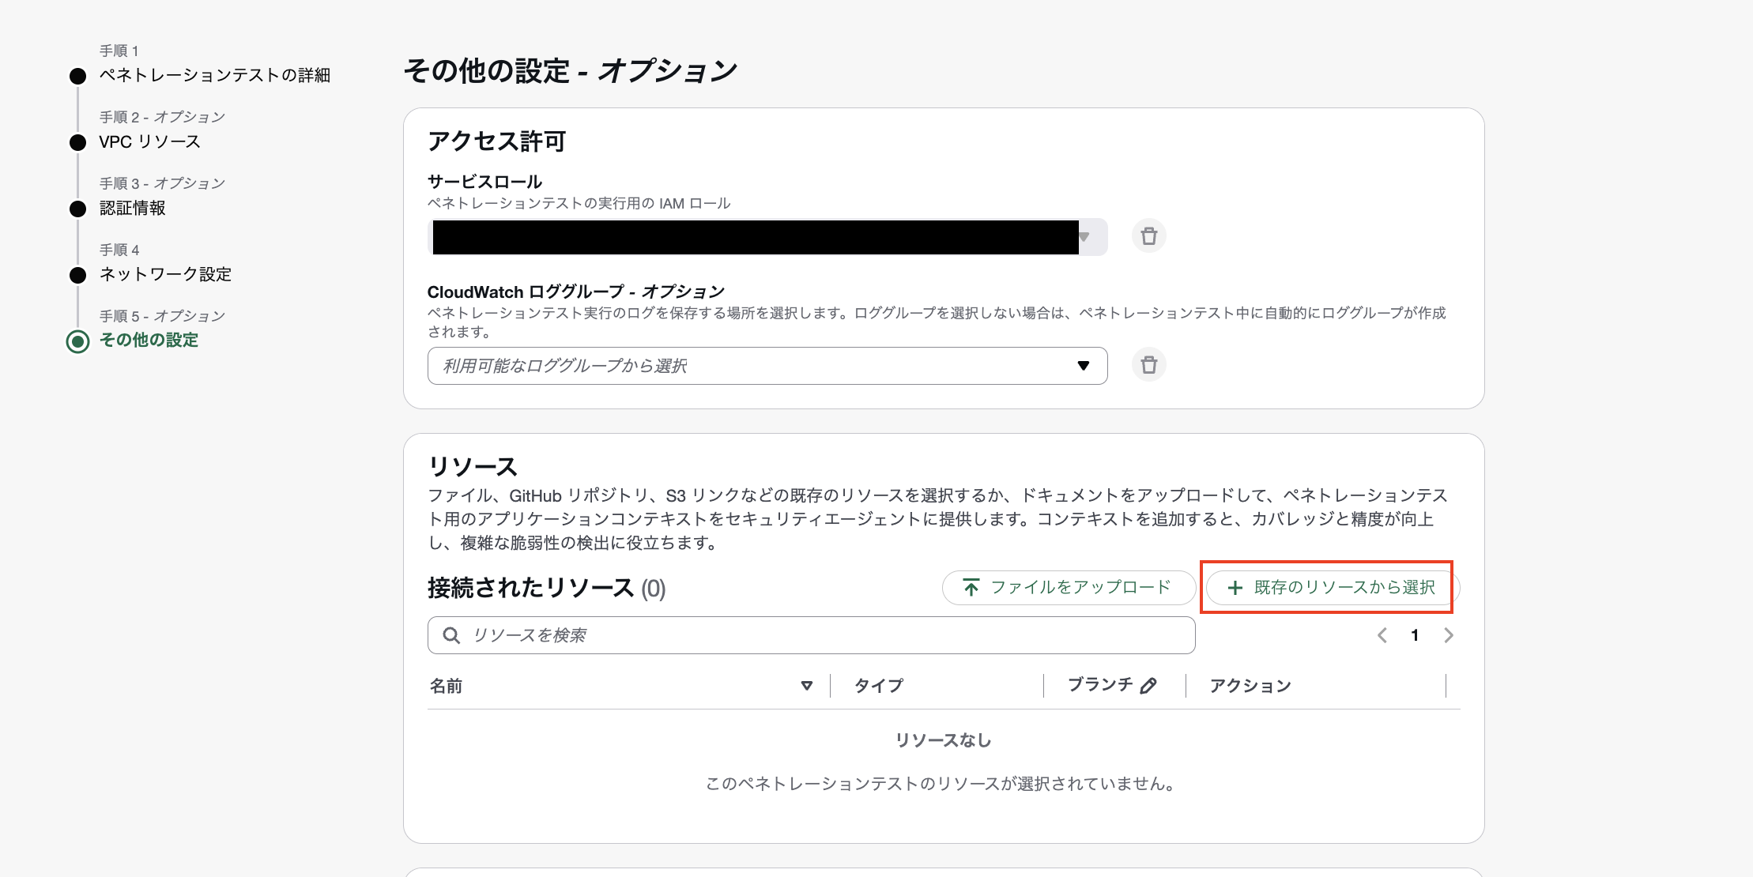Image resolution: width=1753 pixels, height=877 pixels.
Task: Go to step 2 VPC リソース
Action: click(149, 141)
